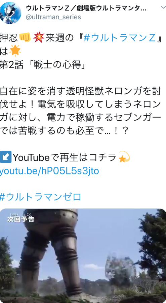Click the text YouTubeで再生はコチラ
The height and width of the screenshot is (303, 166).
coord(65,157)
